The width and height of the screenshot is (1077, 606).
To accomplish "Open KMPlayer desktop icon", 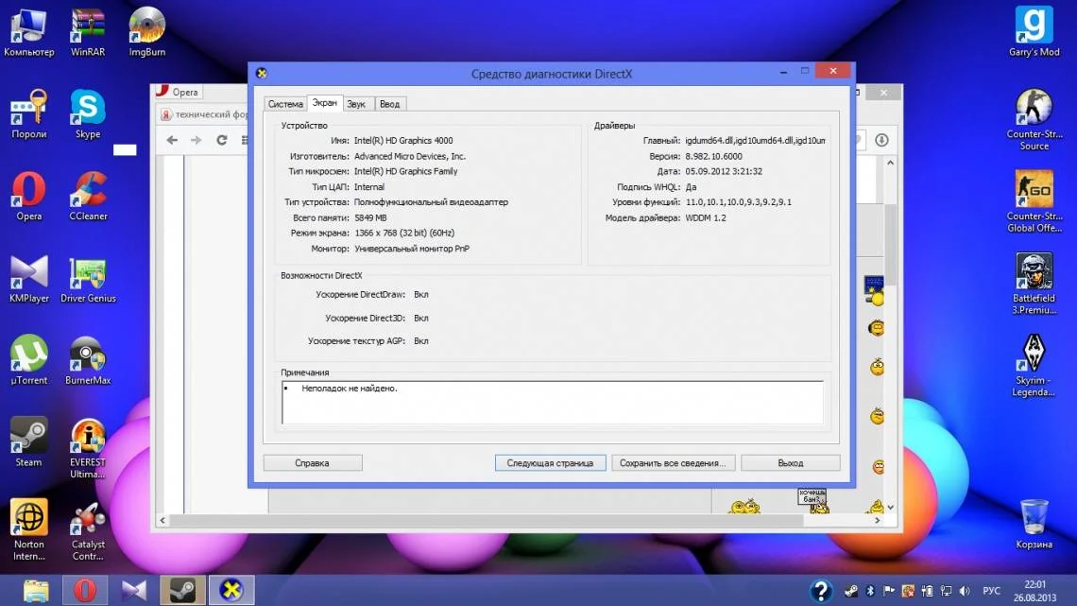I will point(29,278).
